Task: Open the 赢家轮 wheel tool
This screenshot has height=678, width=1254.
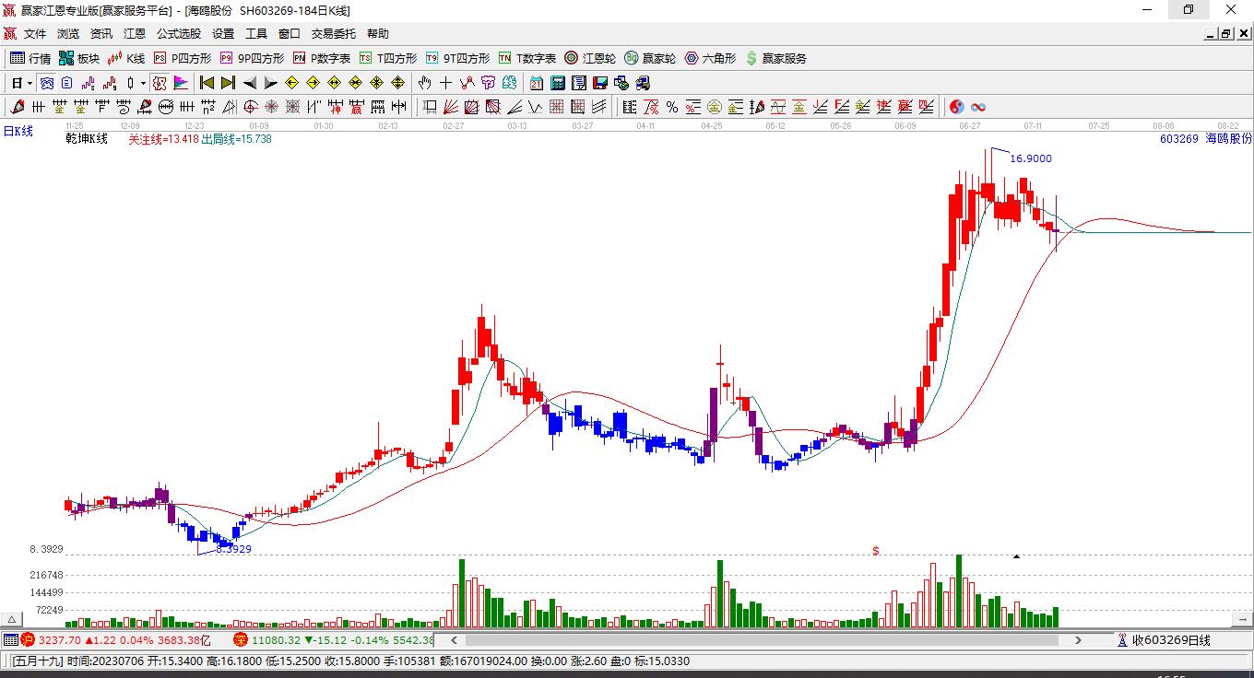Action: (x=650, y=58)
